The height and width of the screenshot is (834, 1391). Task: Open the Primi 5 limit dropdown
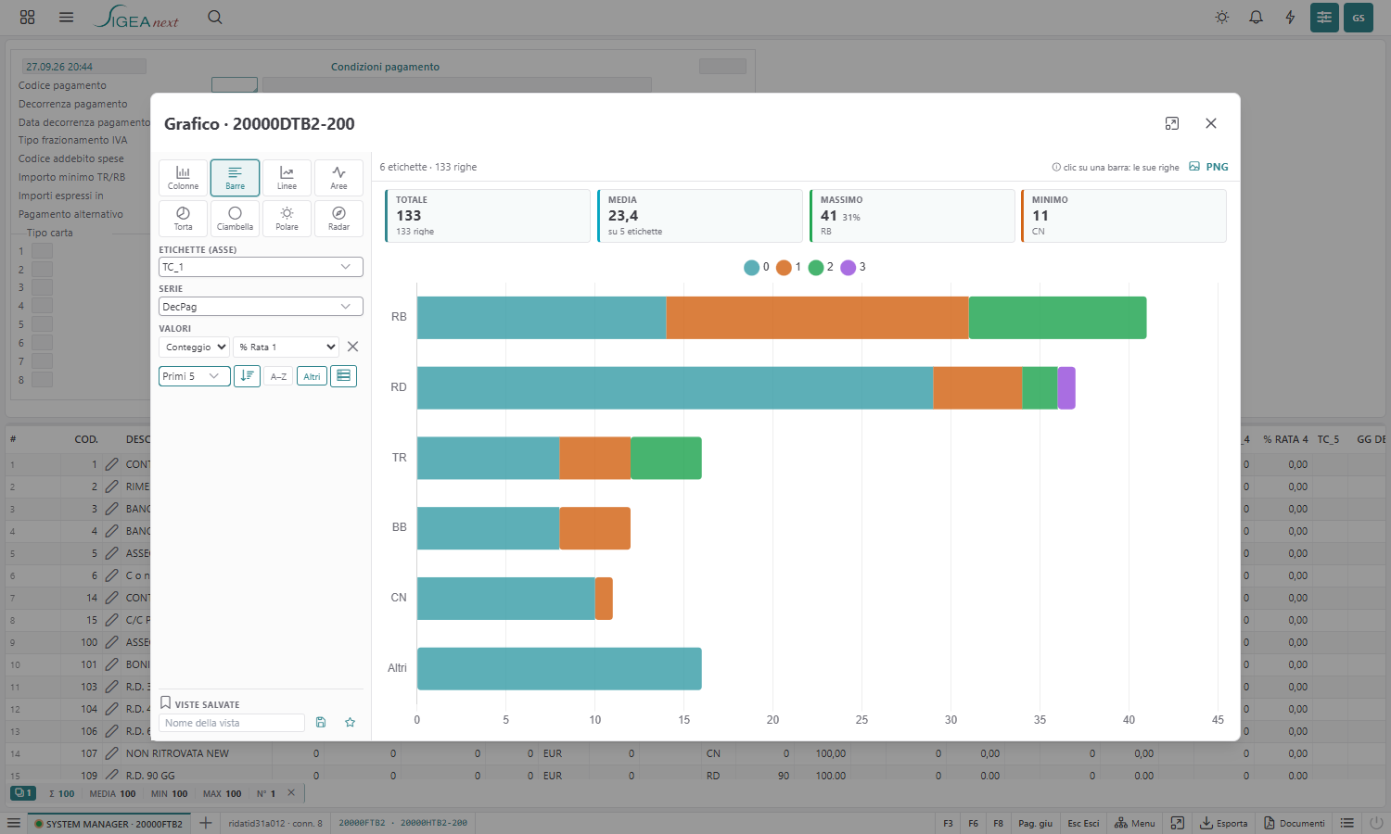(x=194, y=376)
